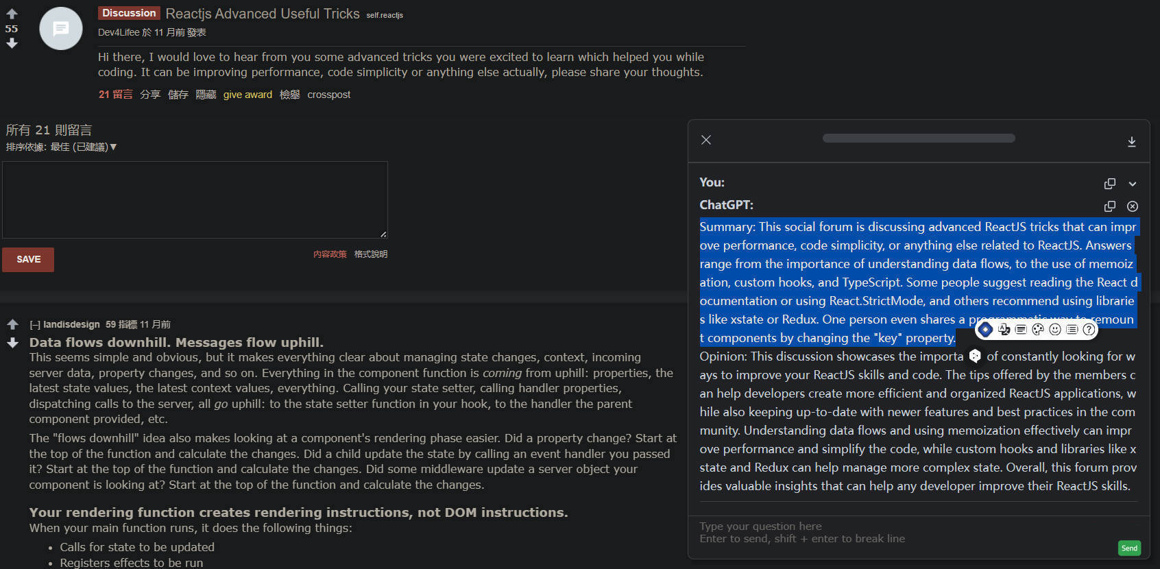Screen dimensions: 1160x569
Task: Copy ChatGPT's response with the copy icon
Action: pyautogui.click(x=1109, y=206)
